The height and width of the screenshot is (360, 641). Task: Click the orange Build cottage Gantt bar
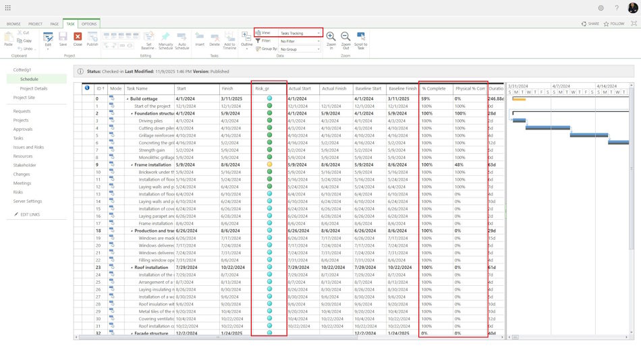coord(519,99)
